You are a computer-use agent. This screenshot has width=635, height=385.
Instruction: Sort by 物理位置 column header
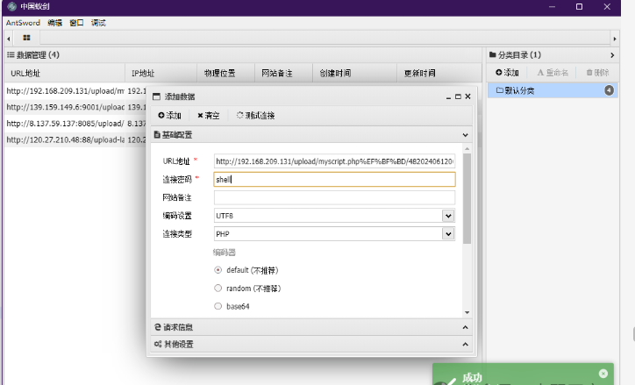tap(225, 74)
